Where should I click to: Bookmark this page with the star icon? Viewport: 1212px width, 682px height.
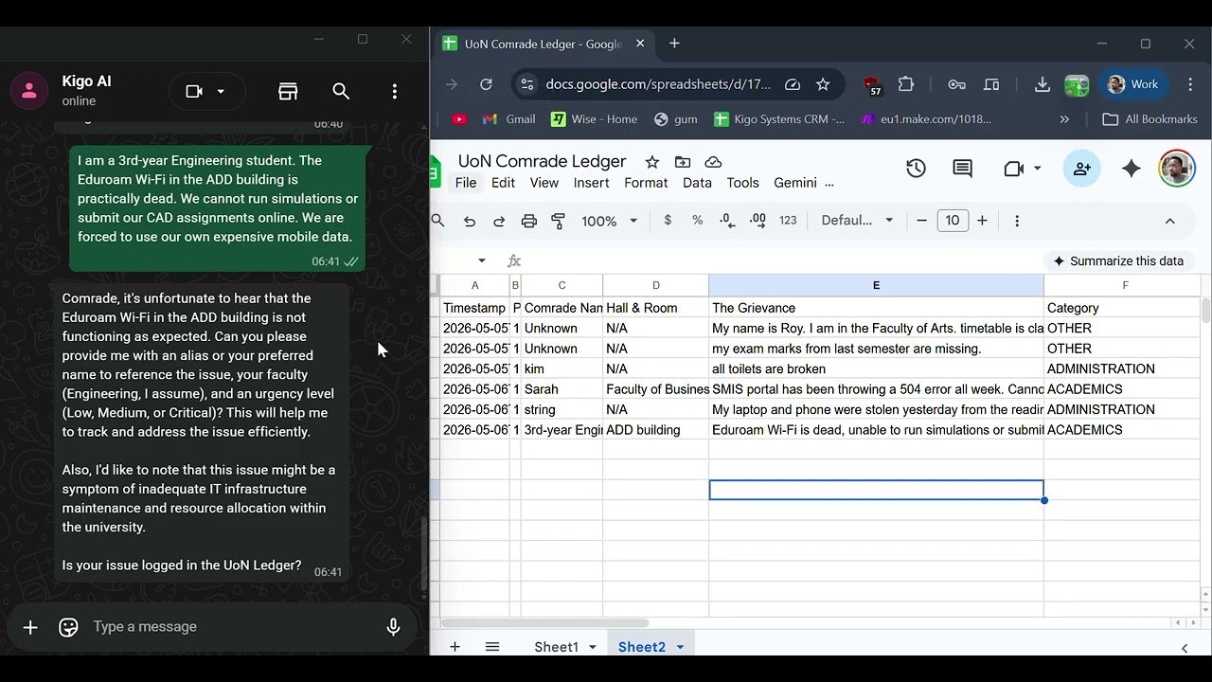823,84
